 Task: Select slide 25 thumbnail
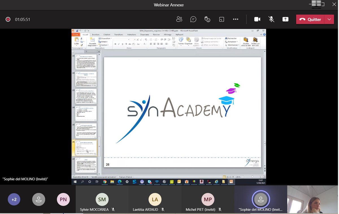[x=86, y=131]
